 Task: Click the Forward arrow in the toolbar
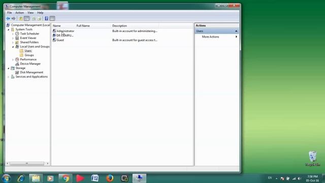[14, 18]
